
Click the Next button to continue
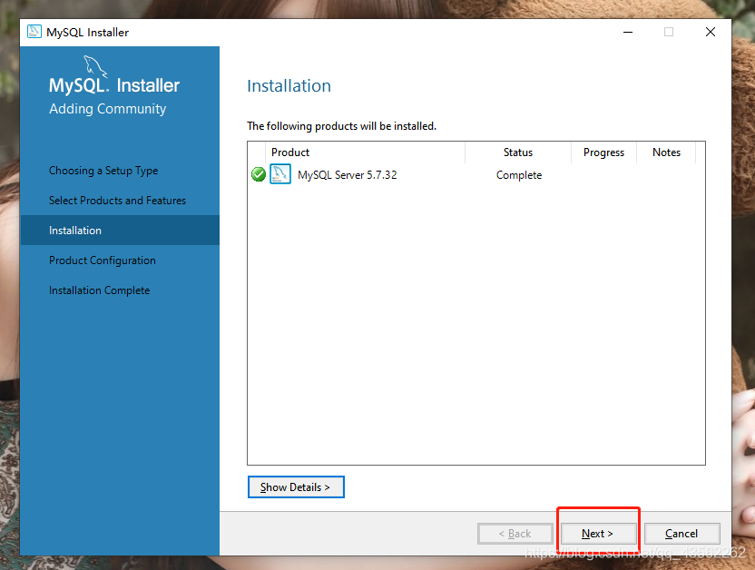point(597,533)
